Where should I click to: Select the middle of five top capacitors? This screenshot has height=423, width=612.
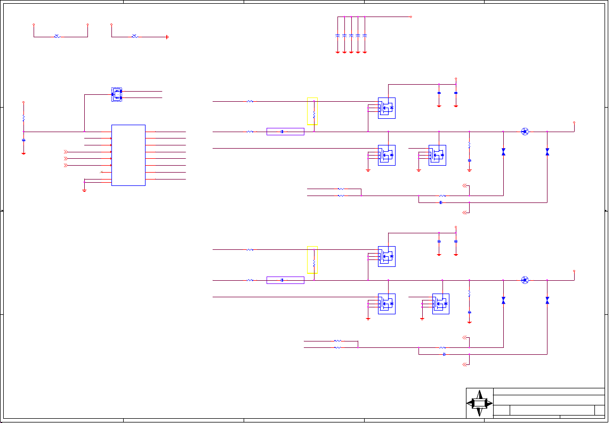[351, 36]
